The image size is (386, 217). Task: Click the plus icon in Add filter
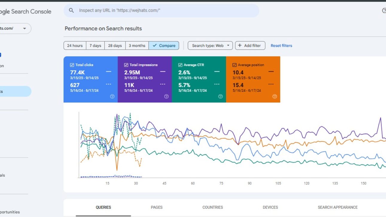(x=240, y=45)
